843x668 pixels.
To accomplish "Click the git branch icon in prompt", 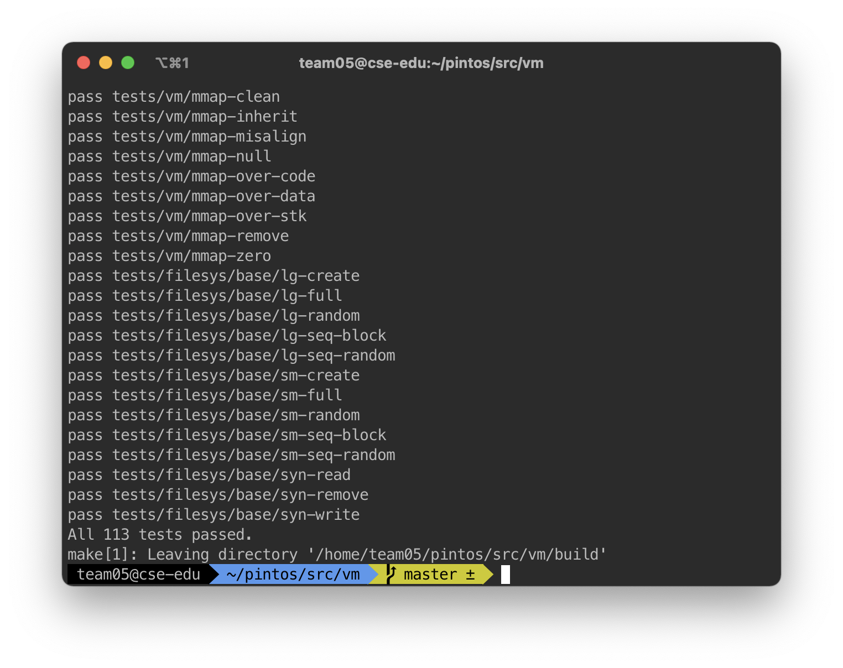I will [391, 575].
